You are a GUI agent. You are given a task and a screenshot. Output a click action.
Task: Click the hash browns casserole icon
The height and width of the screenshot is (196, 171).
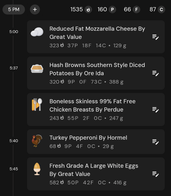click(x=37, y=69)
